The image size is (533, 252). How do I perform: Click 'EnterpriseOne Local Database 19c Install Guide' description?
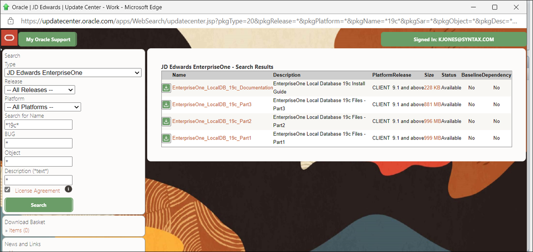pyautogui.click(x=319, y=88)
